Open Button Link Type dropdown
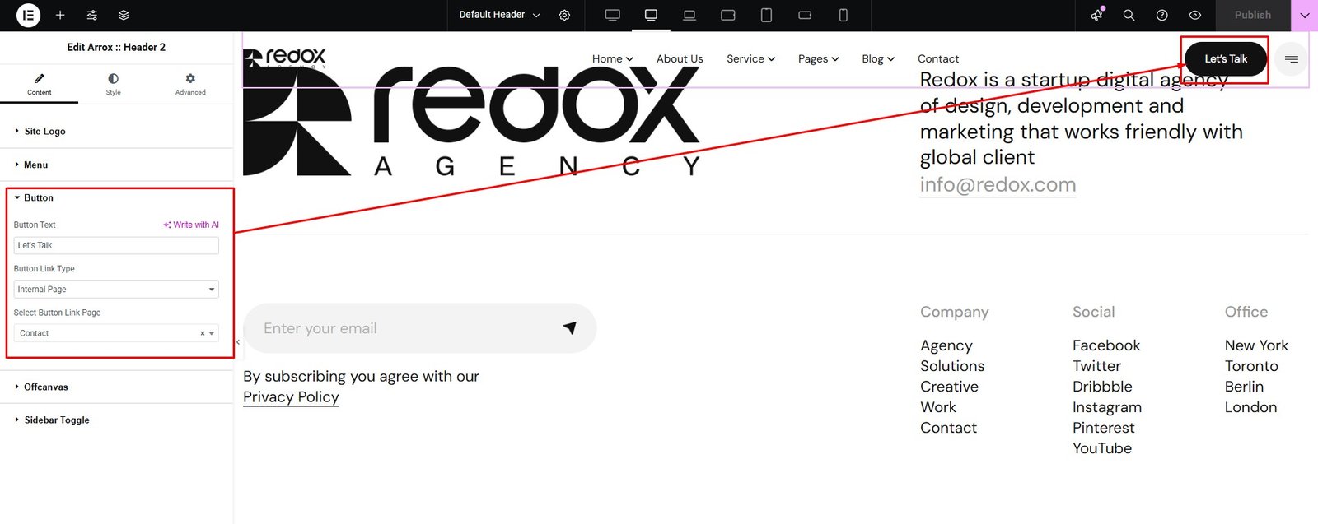Viewport: 1318px width, 524px height. [116, 289]
